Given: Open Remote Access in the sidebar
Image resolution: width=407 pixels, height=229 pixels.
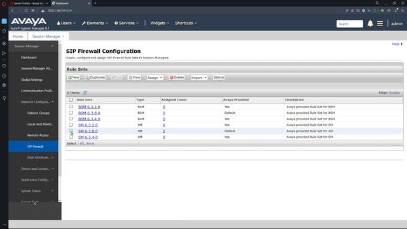Looking at the screenshot, I should tap(38, 135).
